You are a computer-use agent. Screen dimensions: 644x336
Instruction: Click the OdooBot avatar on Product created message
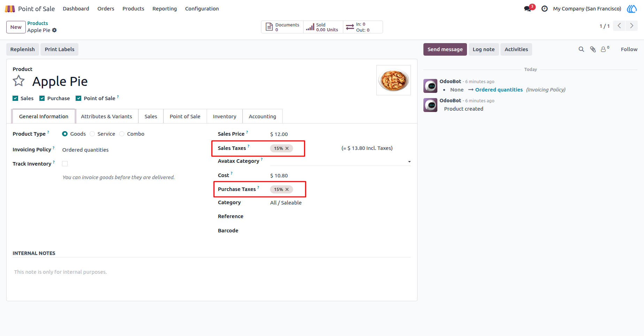pyautogui.click(x=430, y=105)
